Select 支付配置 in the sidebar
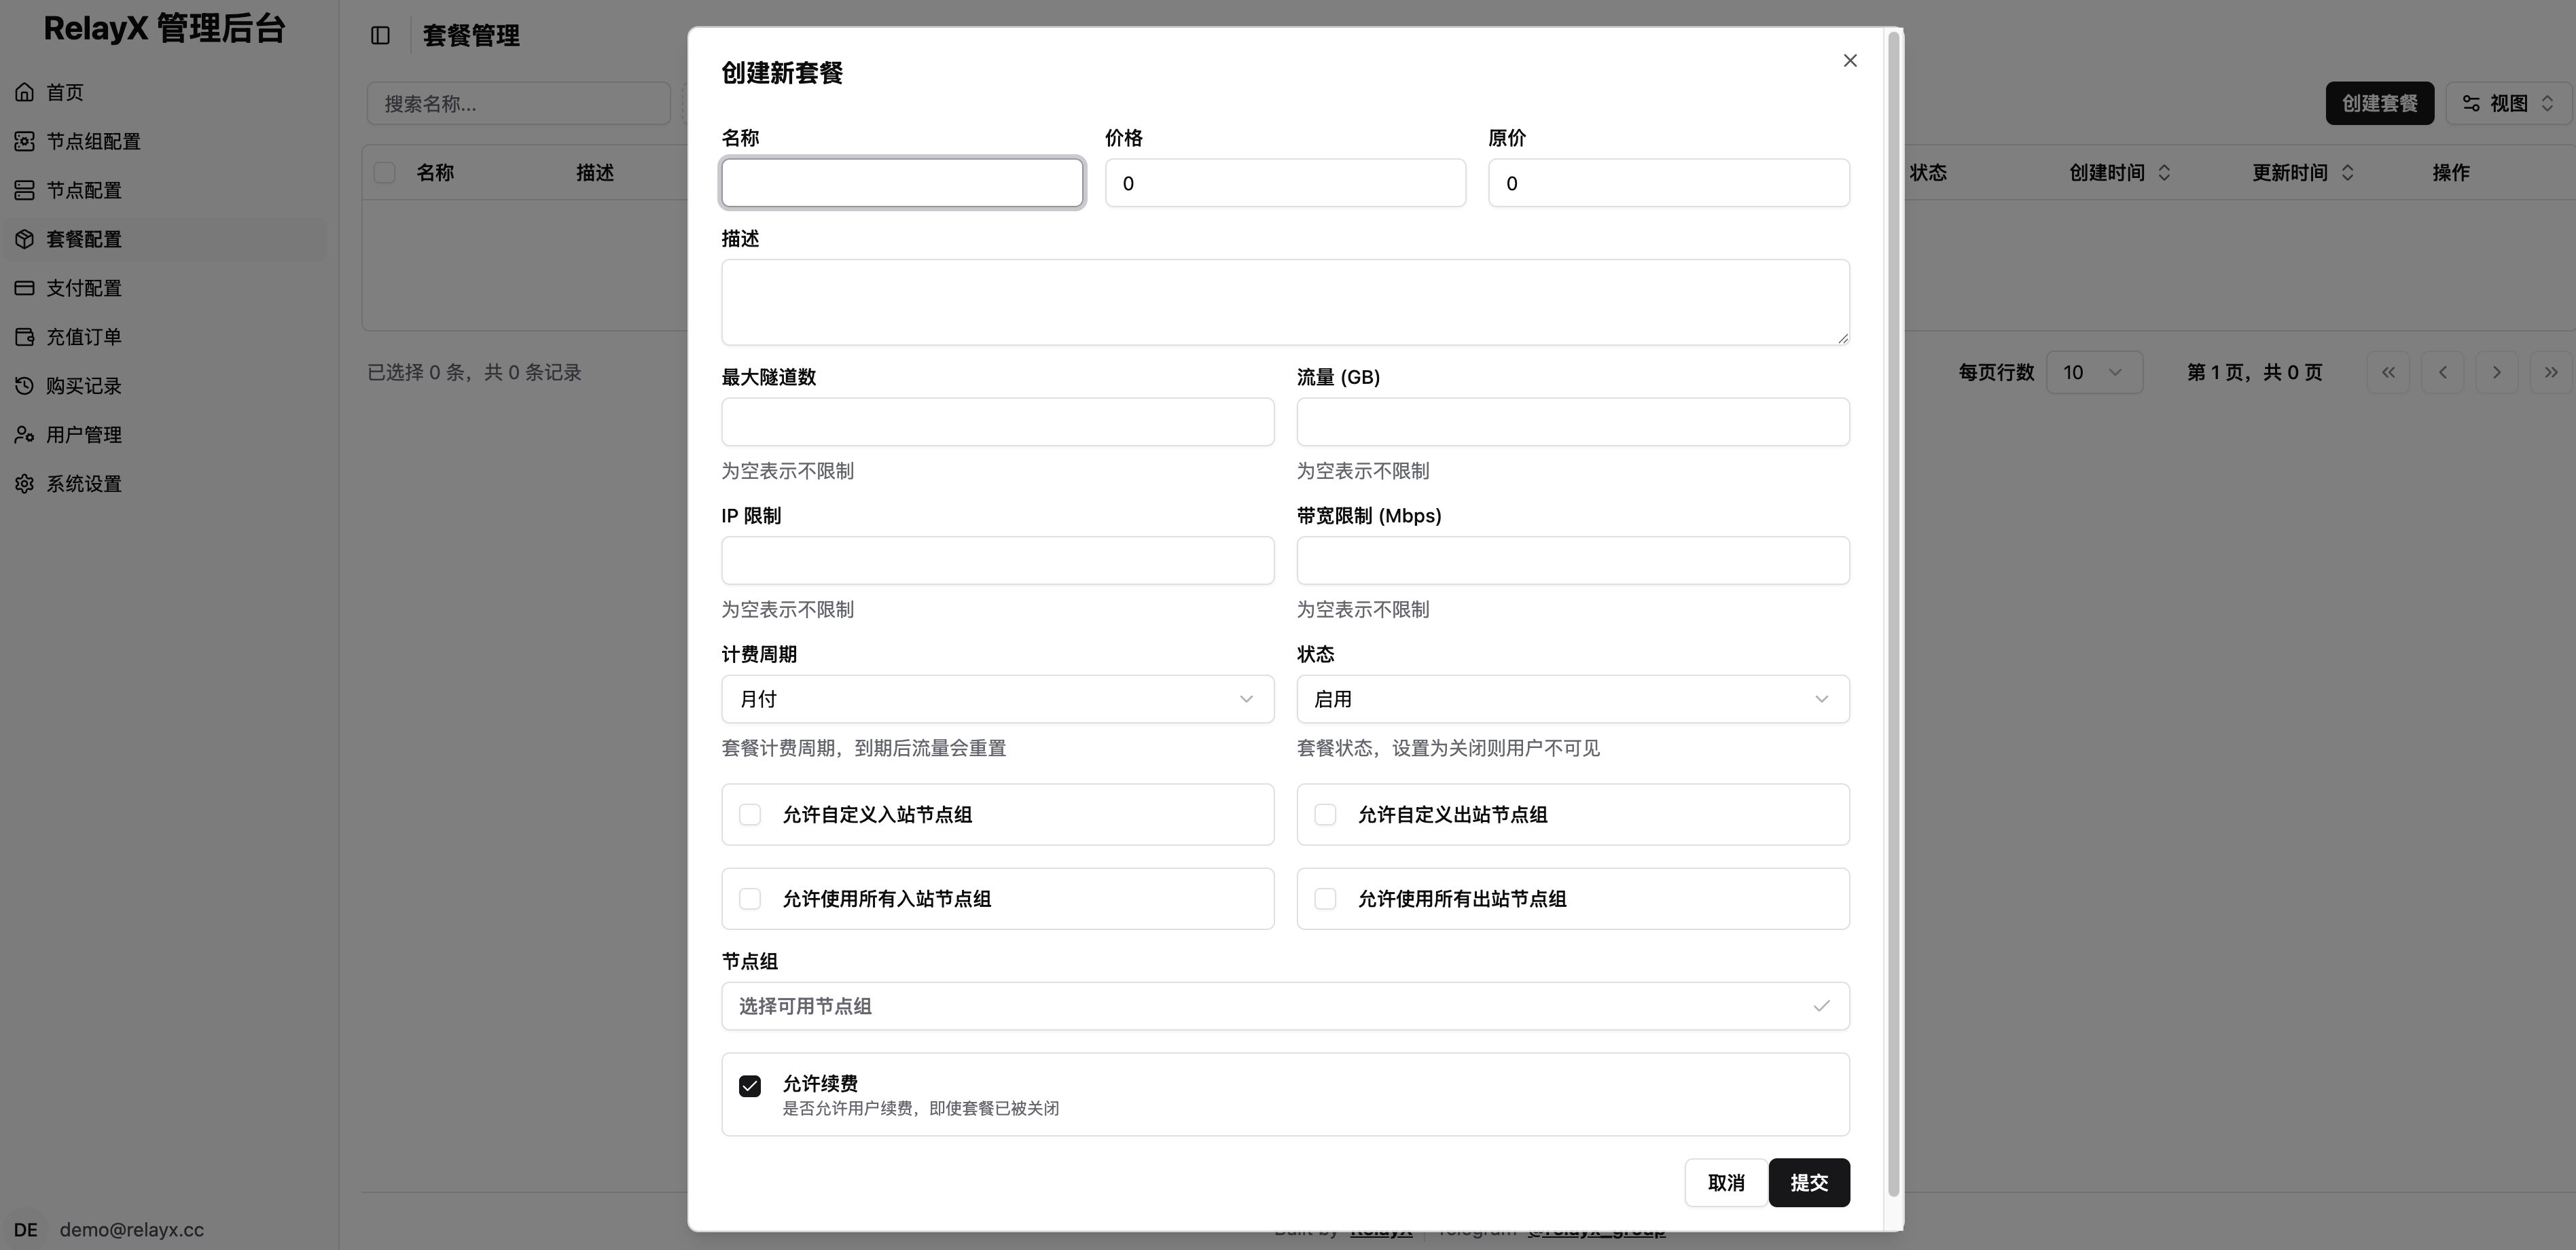The image size is (2576, 1250). click(x=85, y=287)
